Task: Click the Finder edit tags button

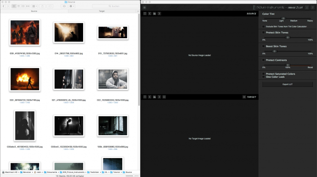Action: 50,6
